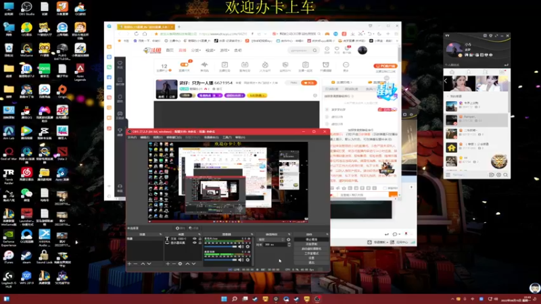The image size is (541, 304).
Task: Move scene up in OBS Scenes panel
Action: (x=143, y=263)
